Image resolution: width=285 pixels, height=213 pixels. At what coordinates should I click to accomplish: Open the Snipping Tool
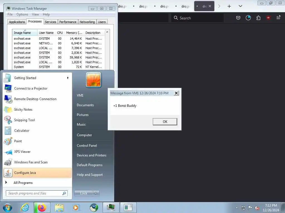tap(37, 120)
